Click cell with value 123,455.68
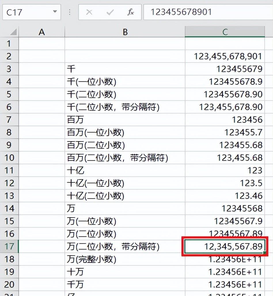 (x=225, y=158)
